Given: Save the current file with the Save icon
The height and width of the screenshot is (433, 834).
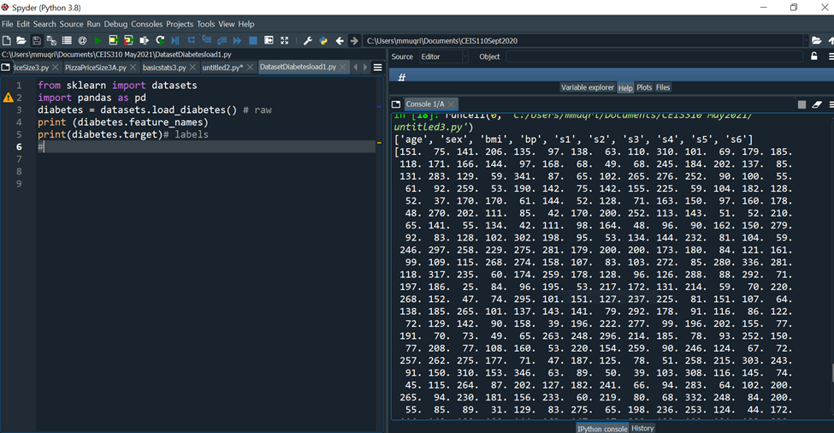Looking at the screenshot, I should click(x=36, y=40).
